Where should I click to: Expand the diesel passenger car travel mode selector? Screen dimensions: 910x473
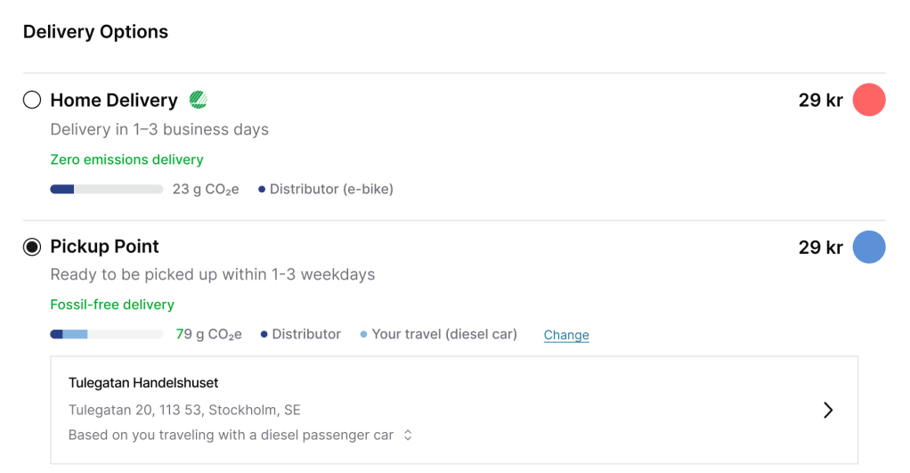408,436
